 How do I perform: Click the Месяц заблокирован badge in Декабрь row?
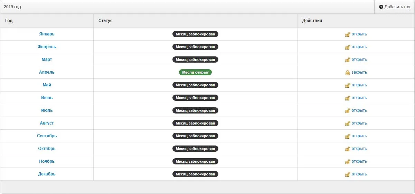click(195, 174)
